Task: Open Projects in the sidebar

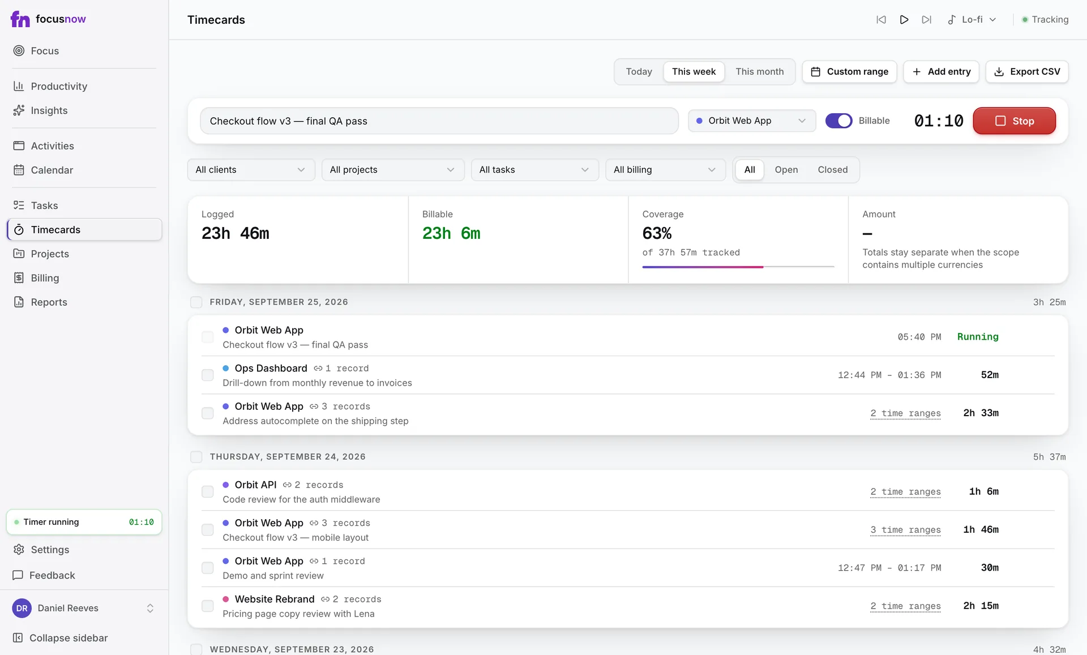Action: pos(84,254)
